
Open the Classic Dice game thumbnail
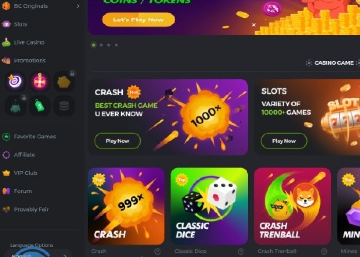click(209, 206)
